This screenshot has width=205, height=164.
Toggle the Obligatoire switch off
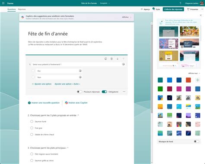[104, 92]
